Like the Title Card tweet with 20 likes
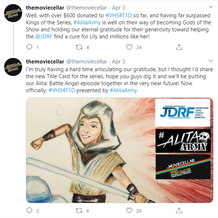This screenshot has height=218, width=218. tap(129, 211)
